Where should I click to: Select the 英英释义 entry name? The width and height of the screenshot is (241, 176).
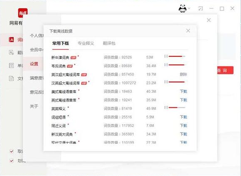59,109
